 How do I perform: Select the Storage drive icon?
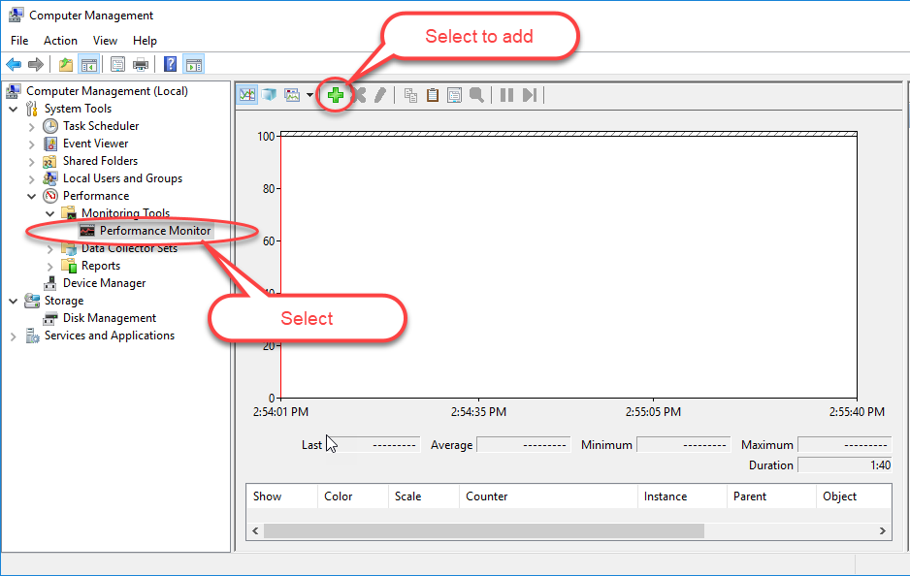(32, 301)
